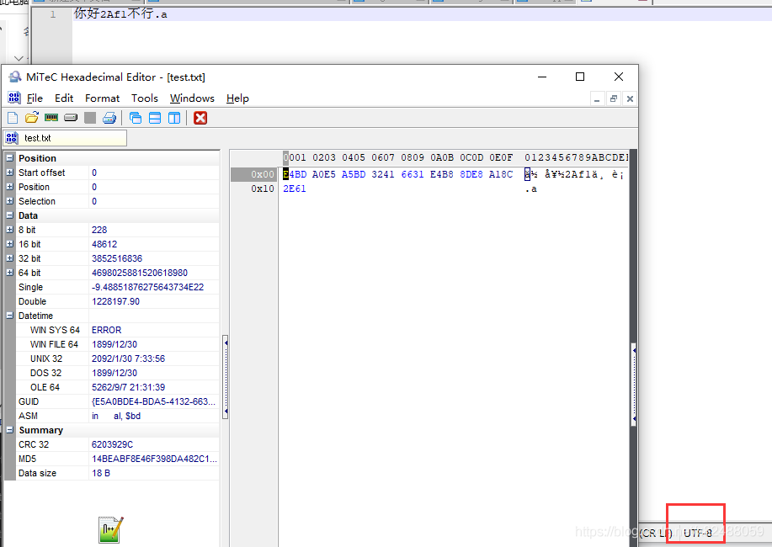772x547 pixels.
Task: Collapse the Position section
Action: click(x=10, y=158)
